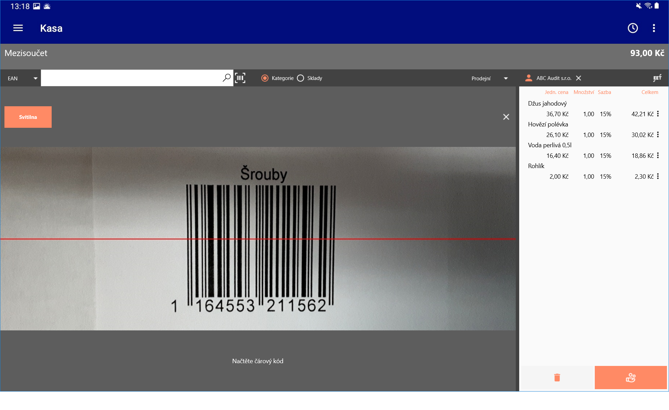
Task: Open options for Rohlík item
Action: [x=658, y=176]
